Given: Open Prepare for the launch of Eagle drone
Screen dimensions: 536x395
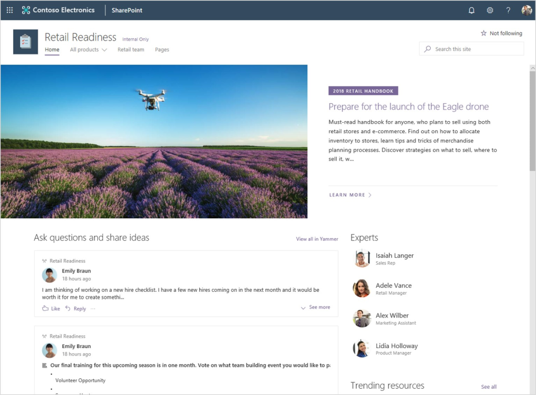Looking at the screenshot, I should point(409,107).
